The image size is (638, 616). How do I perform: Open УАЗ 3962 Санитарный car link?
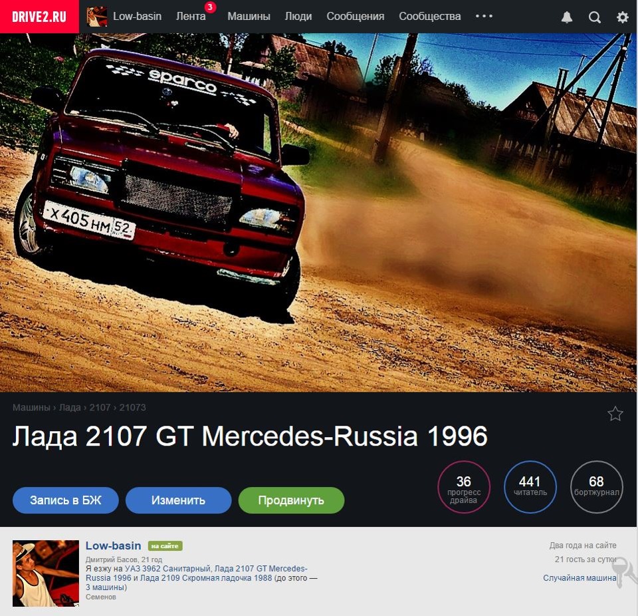pyautogui.click(x=167, y=568)
